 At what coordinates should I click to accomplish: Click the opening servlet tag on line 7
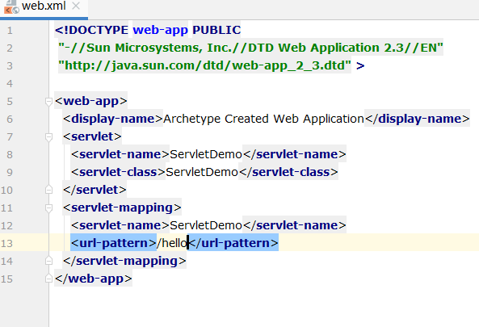(x=92, y=136)
